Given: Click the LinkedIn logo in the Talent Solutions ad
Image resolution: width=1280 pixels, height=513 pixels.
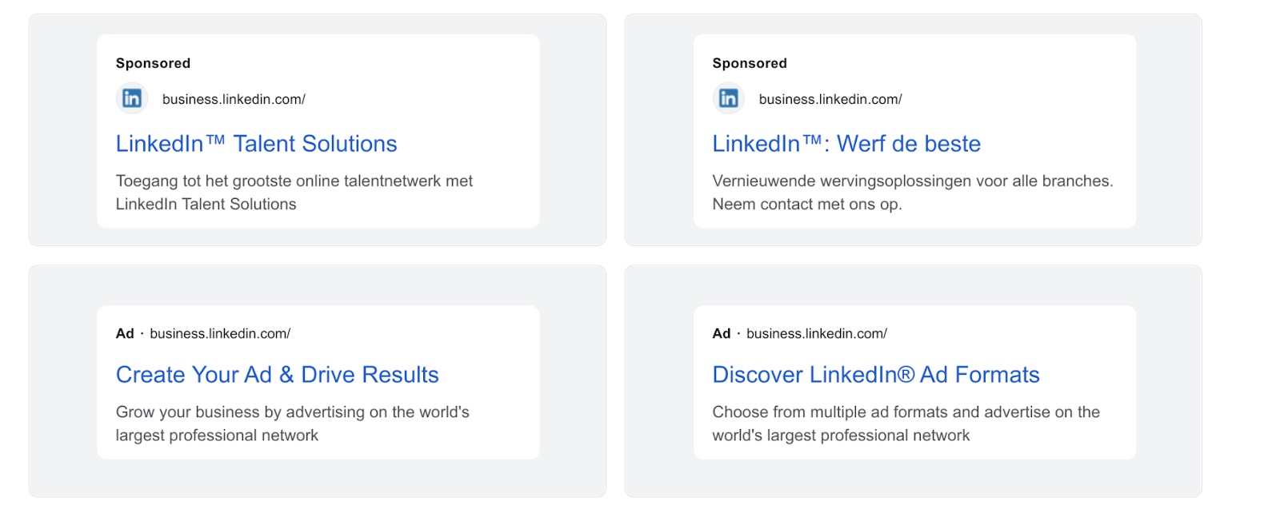Looking at the screenshot, I should 132,98.
